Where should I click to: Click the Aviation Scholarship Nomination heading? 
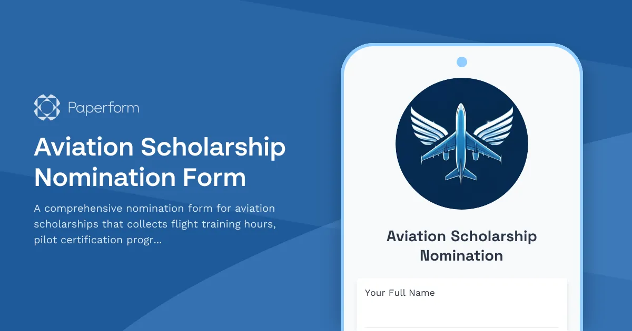pyautogui.click(x=462, y=246)
